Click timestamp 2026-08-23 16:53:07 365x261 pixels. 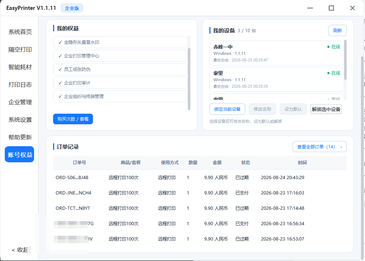283,239
